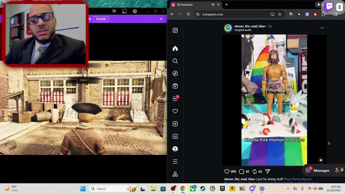Open Notifications heart in the sidebar

coord(175,111)
